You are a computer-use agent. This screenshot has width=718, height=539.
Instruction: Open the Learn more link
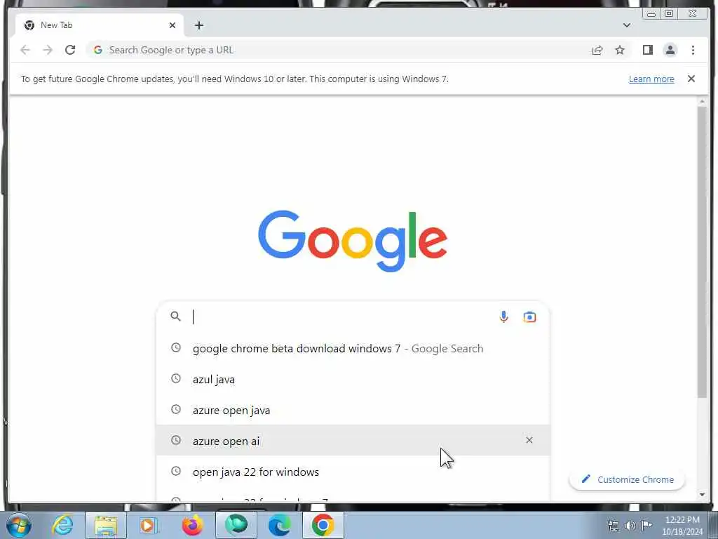click(651, 79)
